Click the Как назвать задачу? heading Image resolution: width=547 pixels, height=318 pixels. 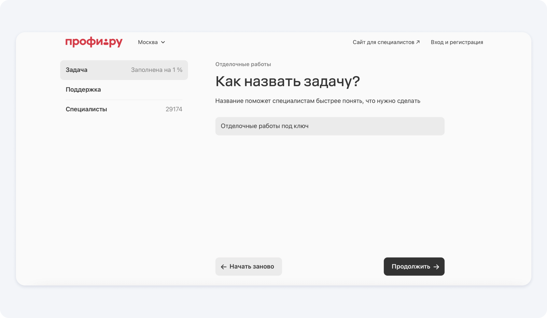[288, 81]
